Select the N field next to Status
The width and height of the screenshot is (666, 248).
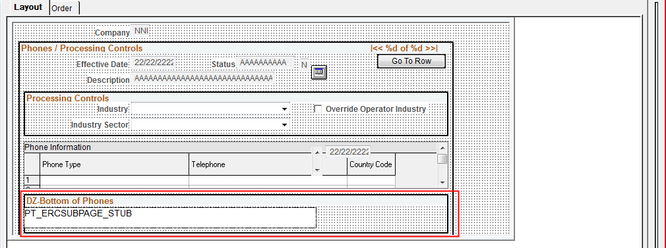(304, 65)
